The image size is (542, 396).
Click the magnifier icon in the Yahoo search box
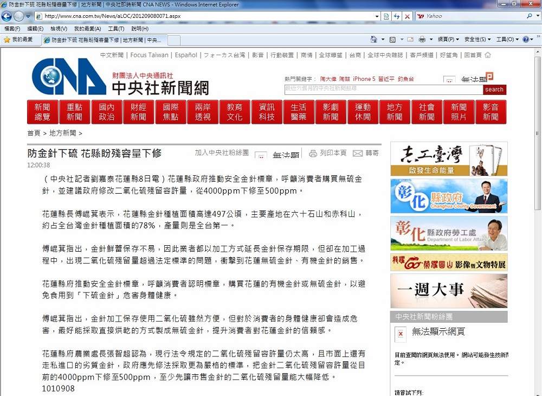tap(530, 16)
